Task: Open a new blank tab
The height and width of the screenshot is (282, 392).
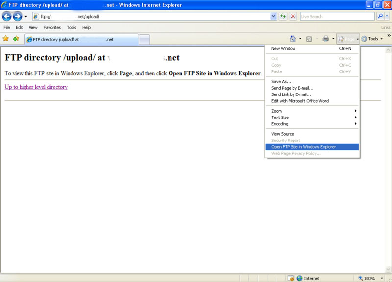Action: click(145, 40)
